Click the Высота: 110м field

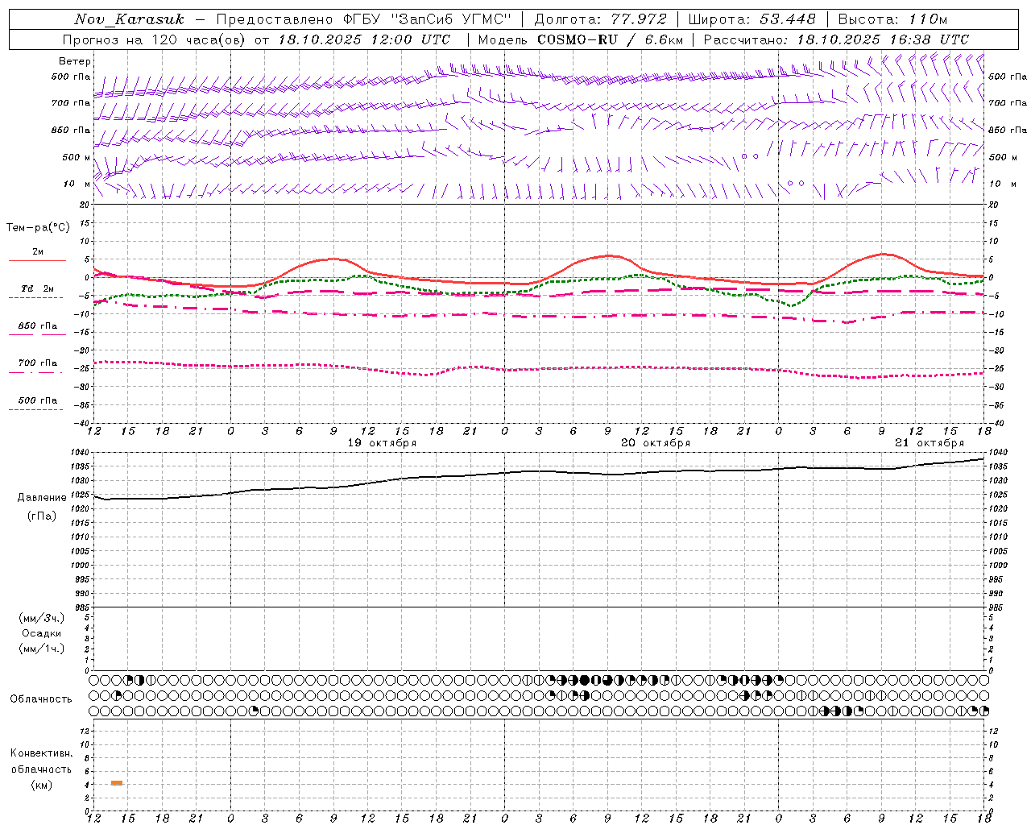coord(892,19)
